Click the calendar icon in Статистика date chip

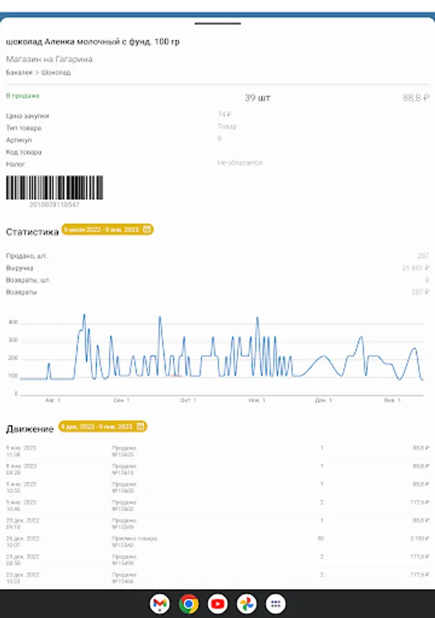click(x=146, y=229)
